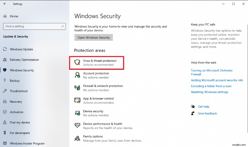Open the Windows Update settings page
248x147 pixels.
21,49
